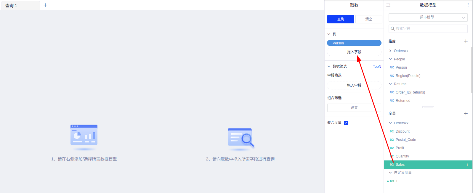Click the 清空 button
This screenshot has width=473, height=193.
tap(369, 19)
